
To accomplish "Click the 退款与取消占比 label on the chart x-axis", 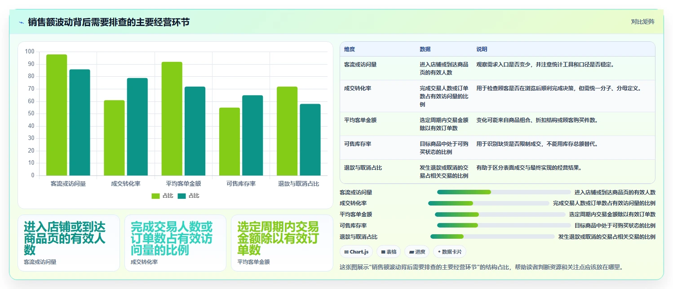I will click(x=299, y=184).
